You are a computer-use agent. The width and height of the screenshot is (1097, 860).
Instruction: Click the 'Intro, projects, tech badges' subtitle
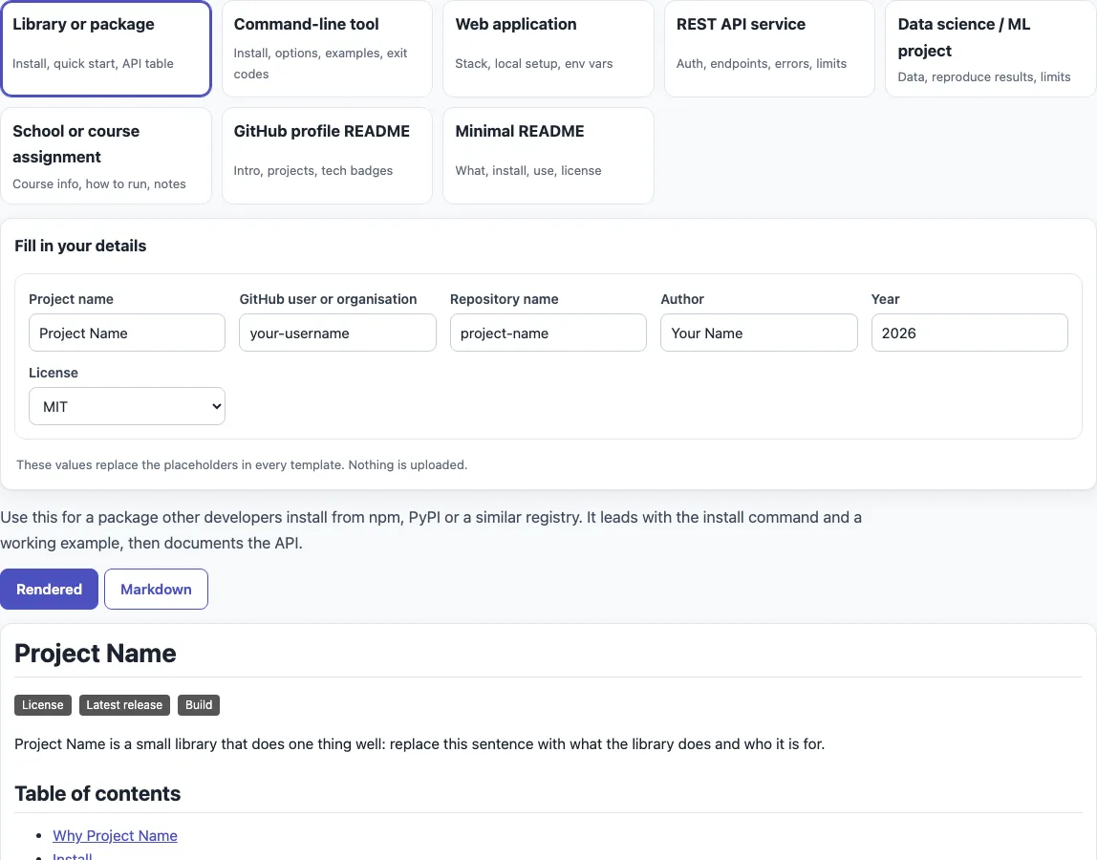[x=312, y=170]
